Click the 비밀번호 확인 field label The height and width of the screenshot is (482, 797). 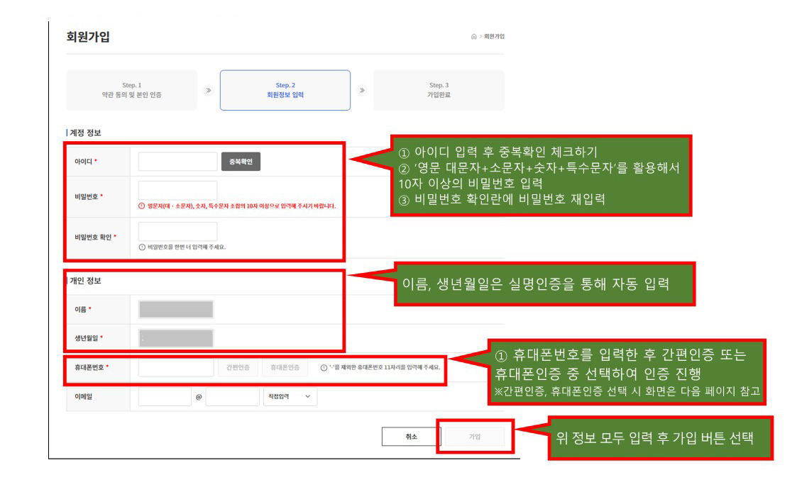pos(93,237)
